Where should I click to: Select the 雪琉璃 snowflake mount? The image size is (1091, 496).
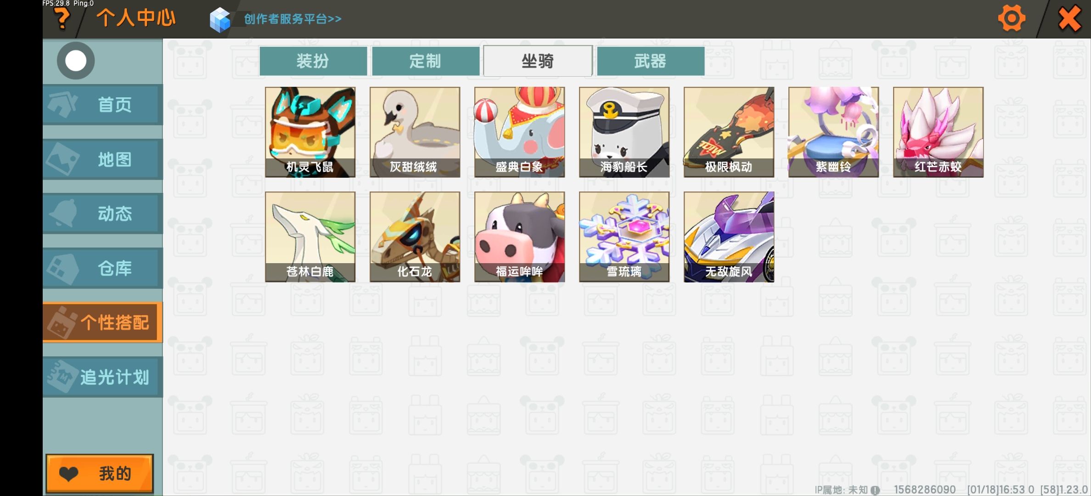pos(624,237)
